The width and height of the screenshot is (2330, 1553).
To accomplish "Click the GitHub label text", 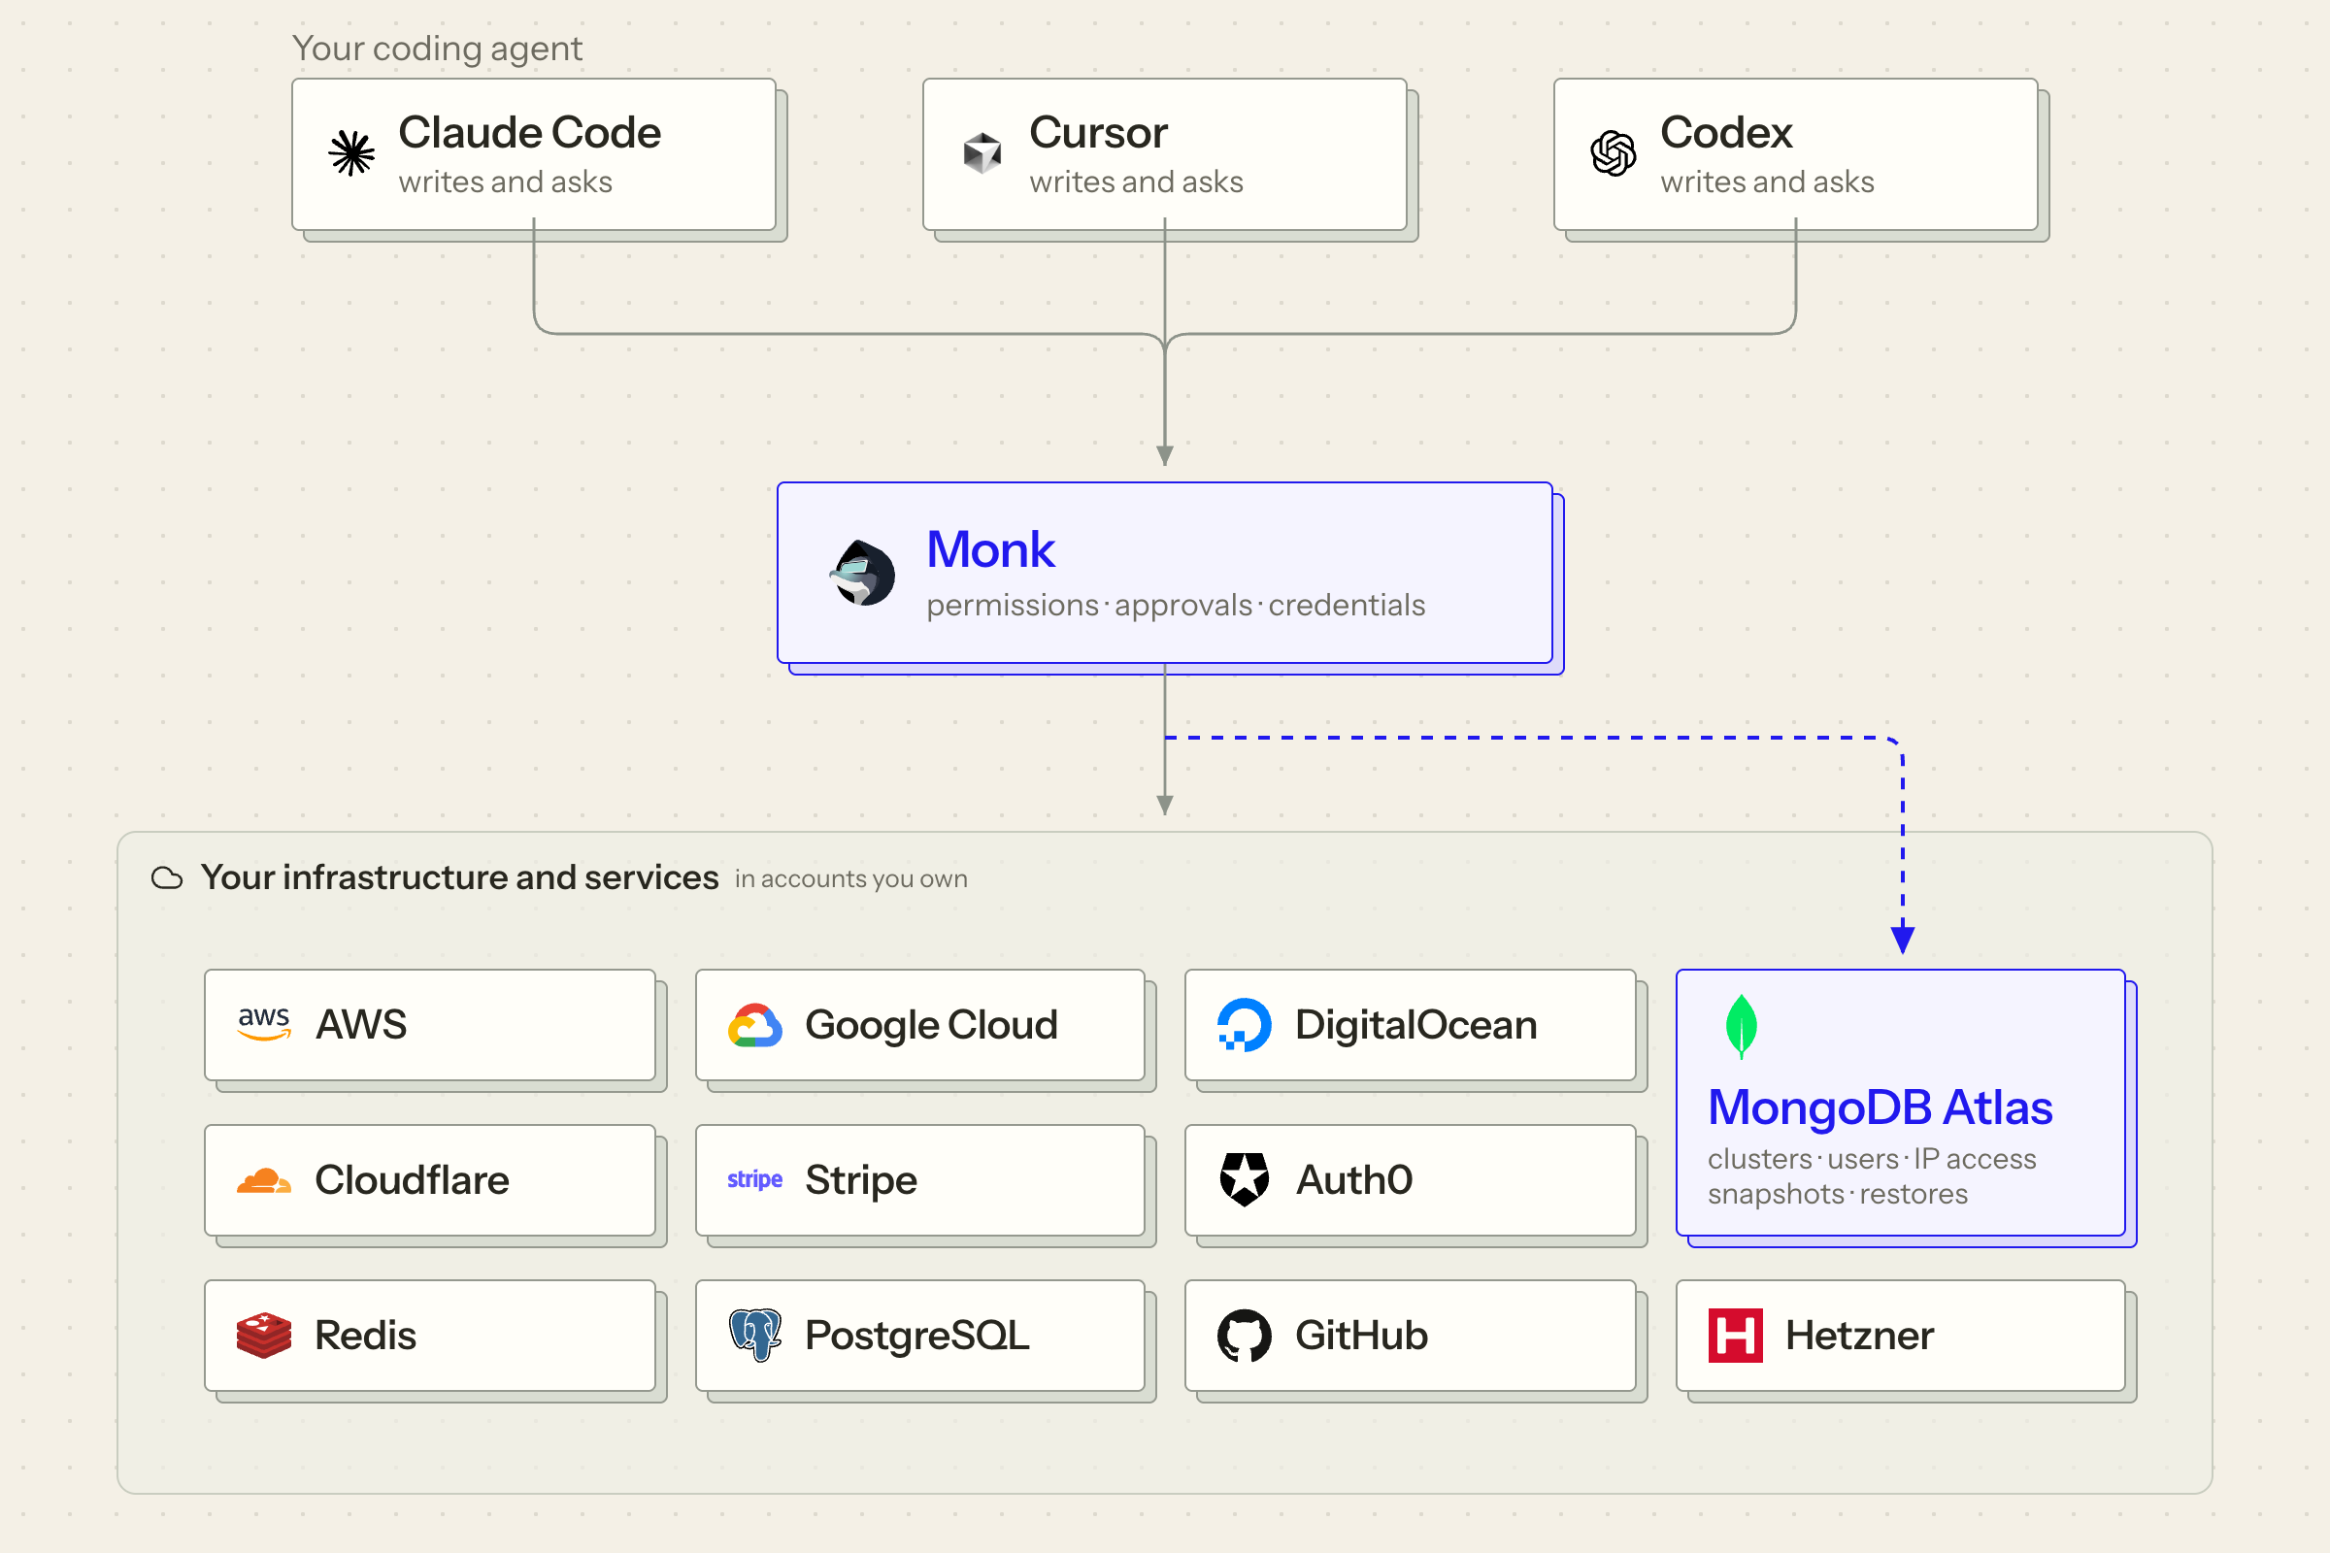I will pos(1362,1337).
